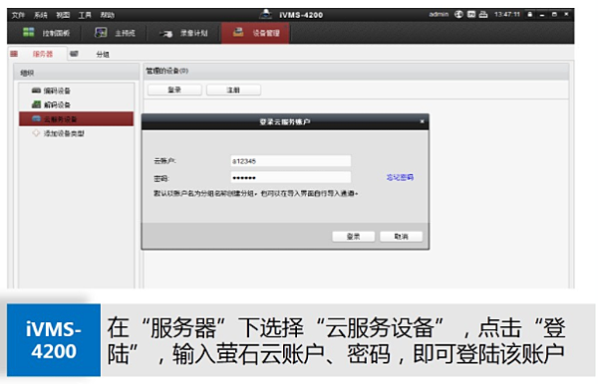Select 解码设备 in the device tree
Image resolution: width=598 pixels, height=384 pixels.
click(x=57, y=104)
